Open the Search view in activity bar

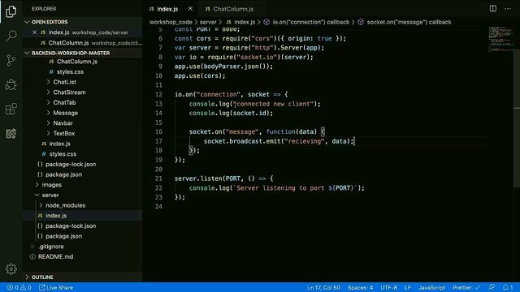click(11, 36)
